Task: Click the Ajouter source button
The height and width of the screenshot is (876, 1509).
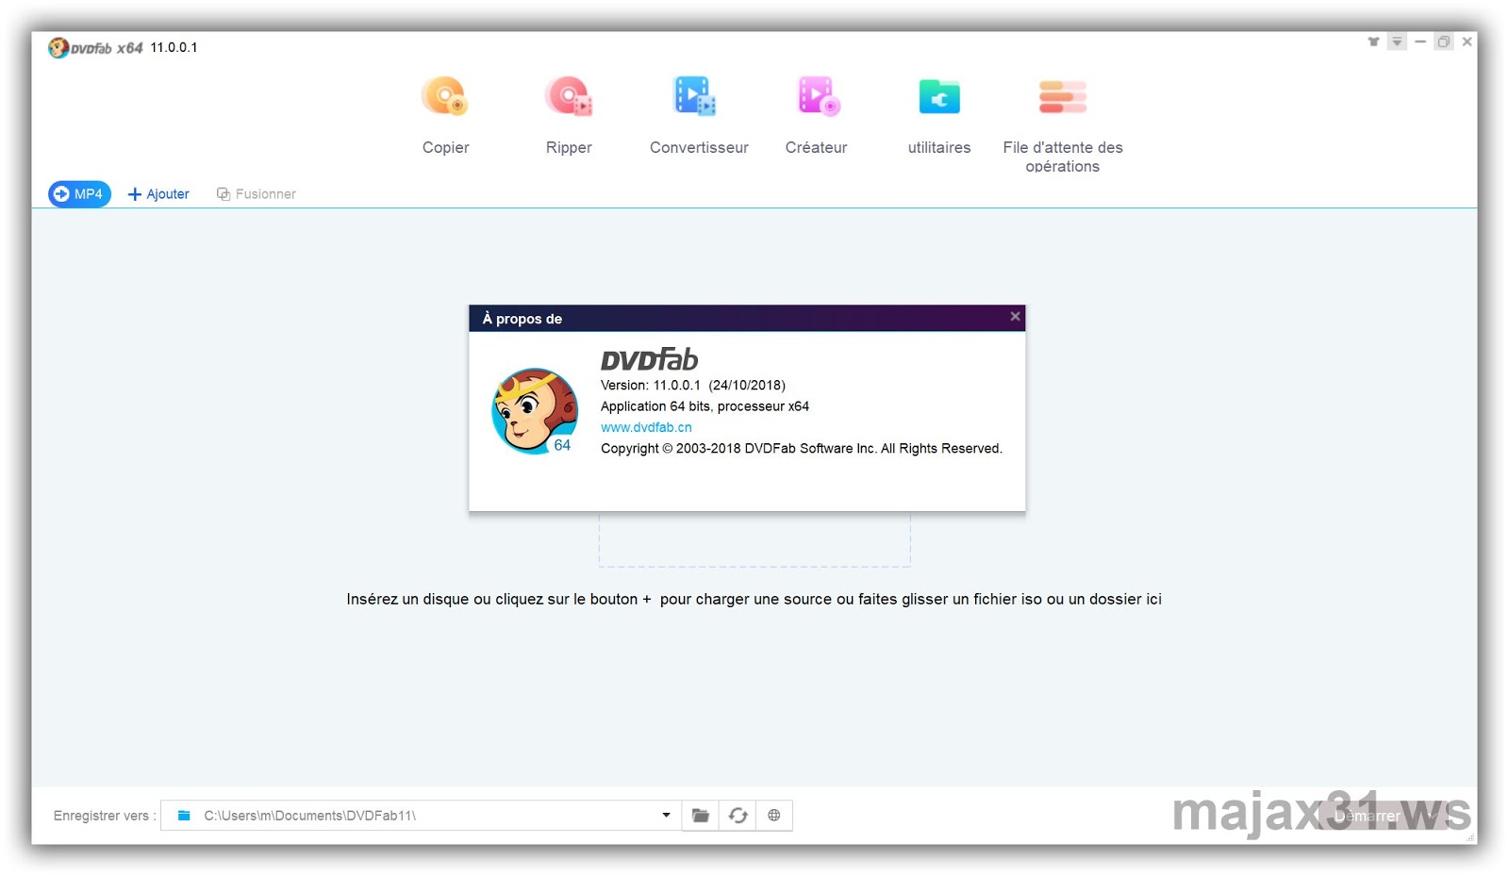Action: (x=158, y=194)
